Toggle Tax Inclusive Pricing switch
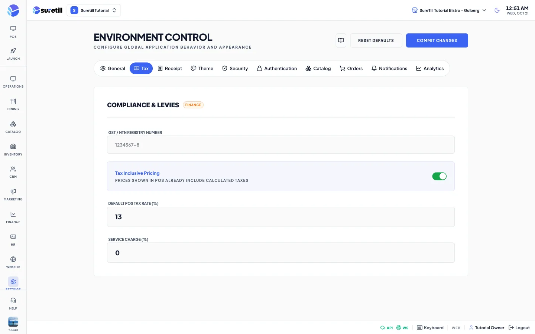This screenshot has height=334, width=535. point(439,176)
